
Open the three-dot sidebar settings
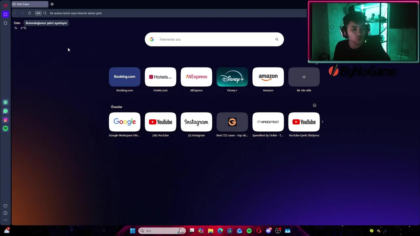[x=5, y=220]
